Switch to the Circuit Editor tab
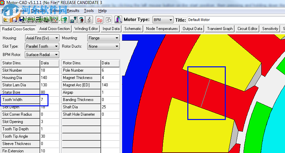This screenshot has width=285, height=153. [x=248, y=29]
